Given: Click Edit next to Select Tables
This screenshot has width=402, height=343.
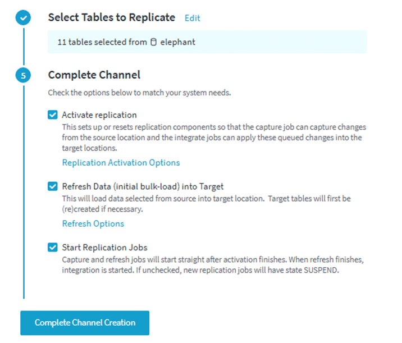Looking at the screenshot, I should 192,18.
